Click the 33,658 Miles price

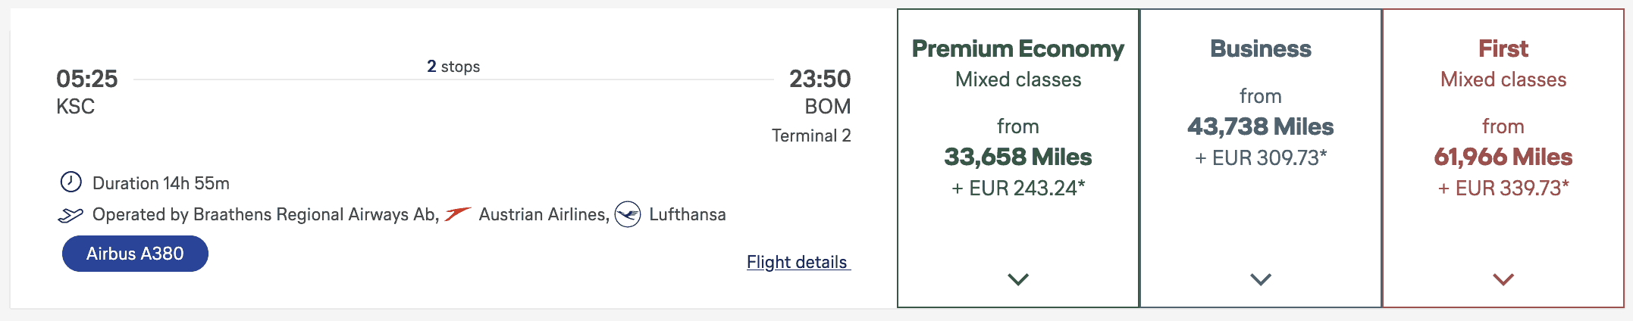[1018, 157]
